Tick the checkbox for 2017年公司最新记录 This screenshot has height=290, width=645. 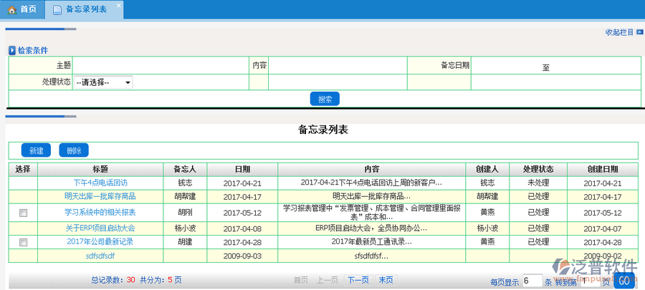[x=23, y=242]
